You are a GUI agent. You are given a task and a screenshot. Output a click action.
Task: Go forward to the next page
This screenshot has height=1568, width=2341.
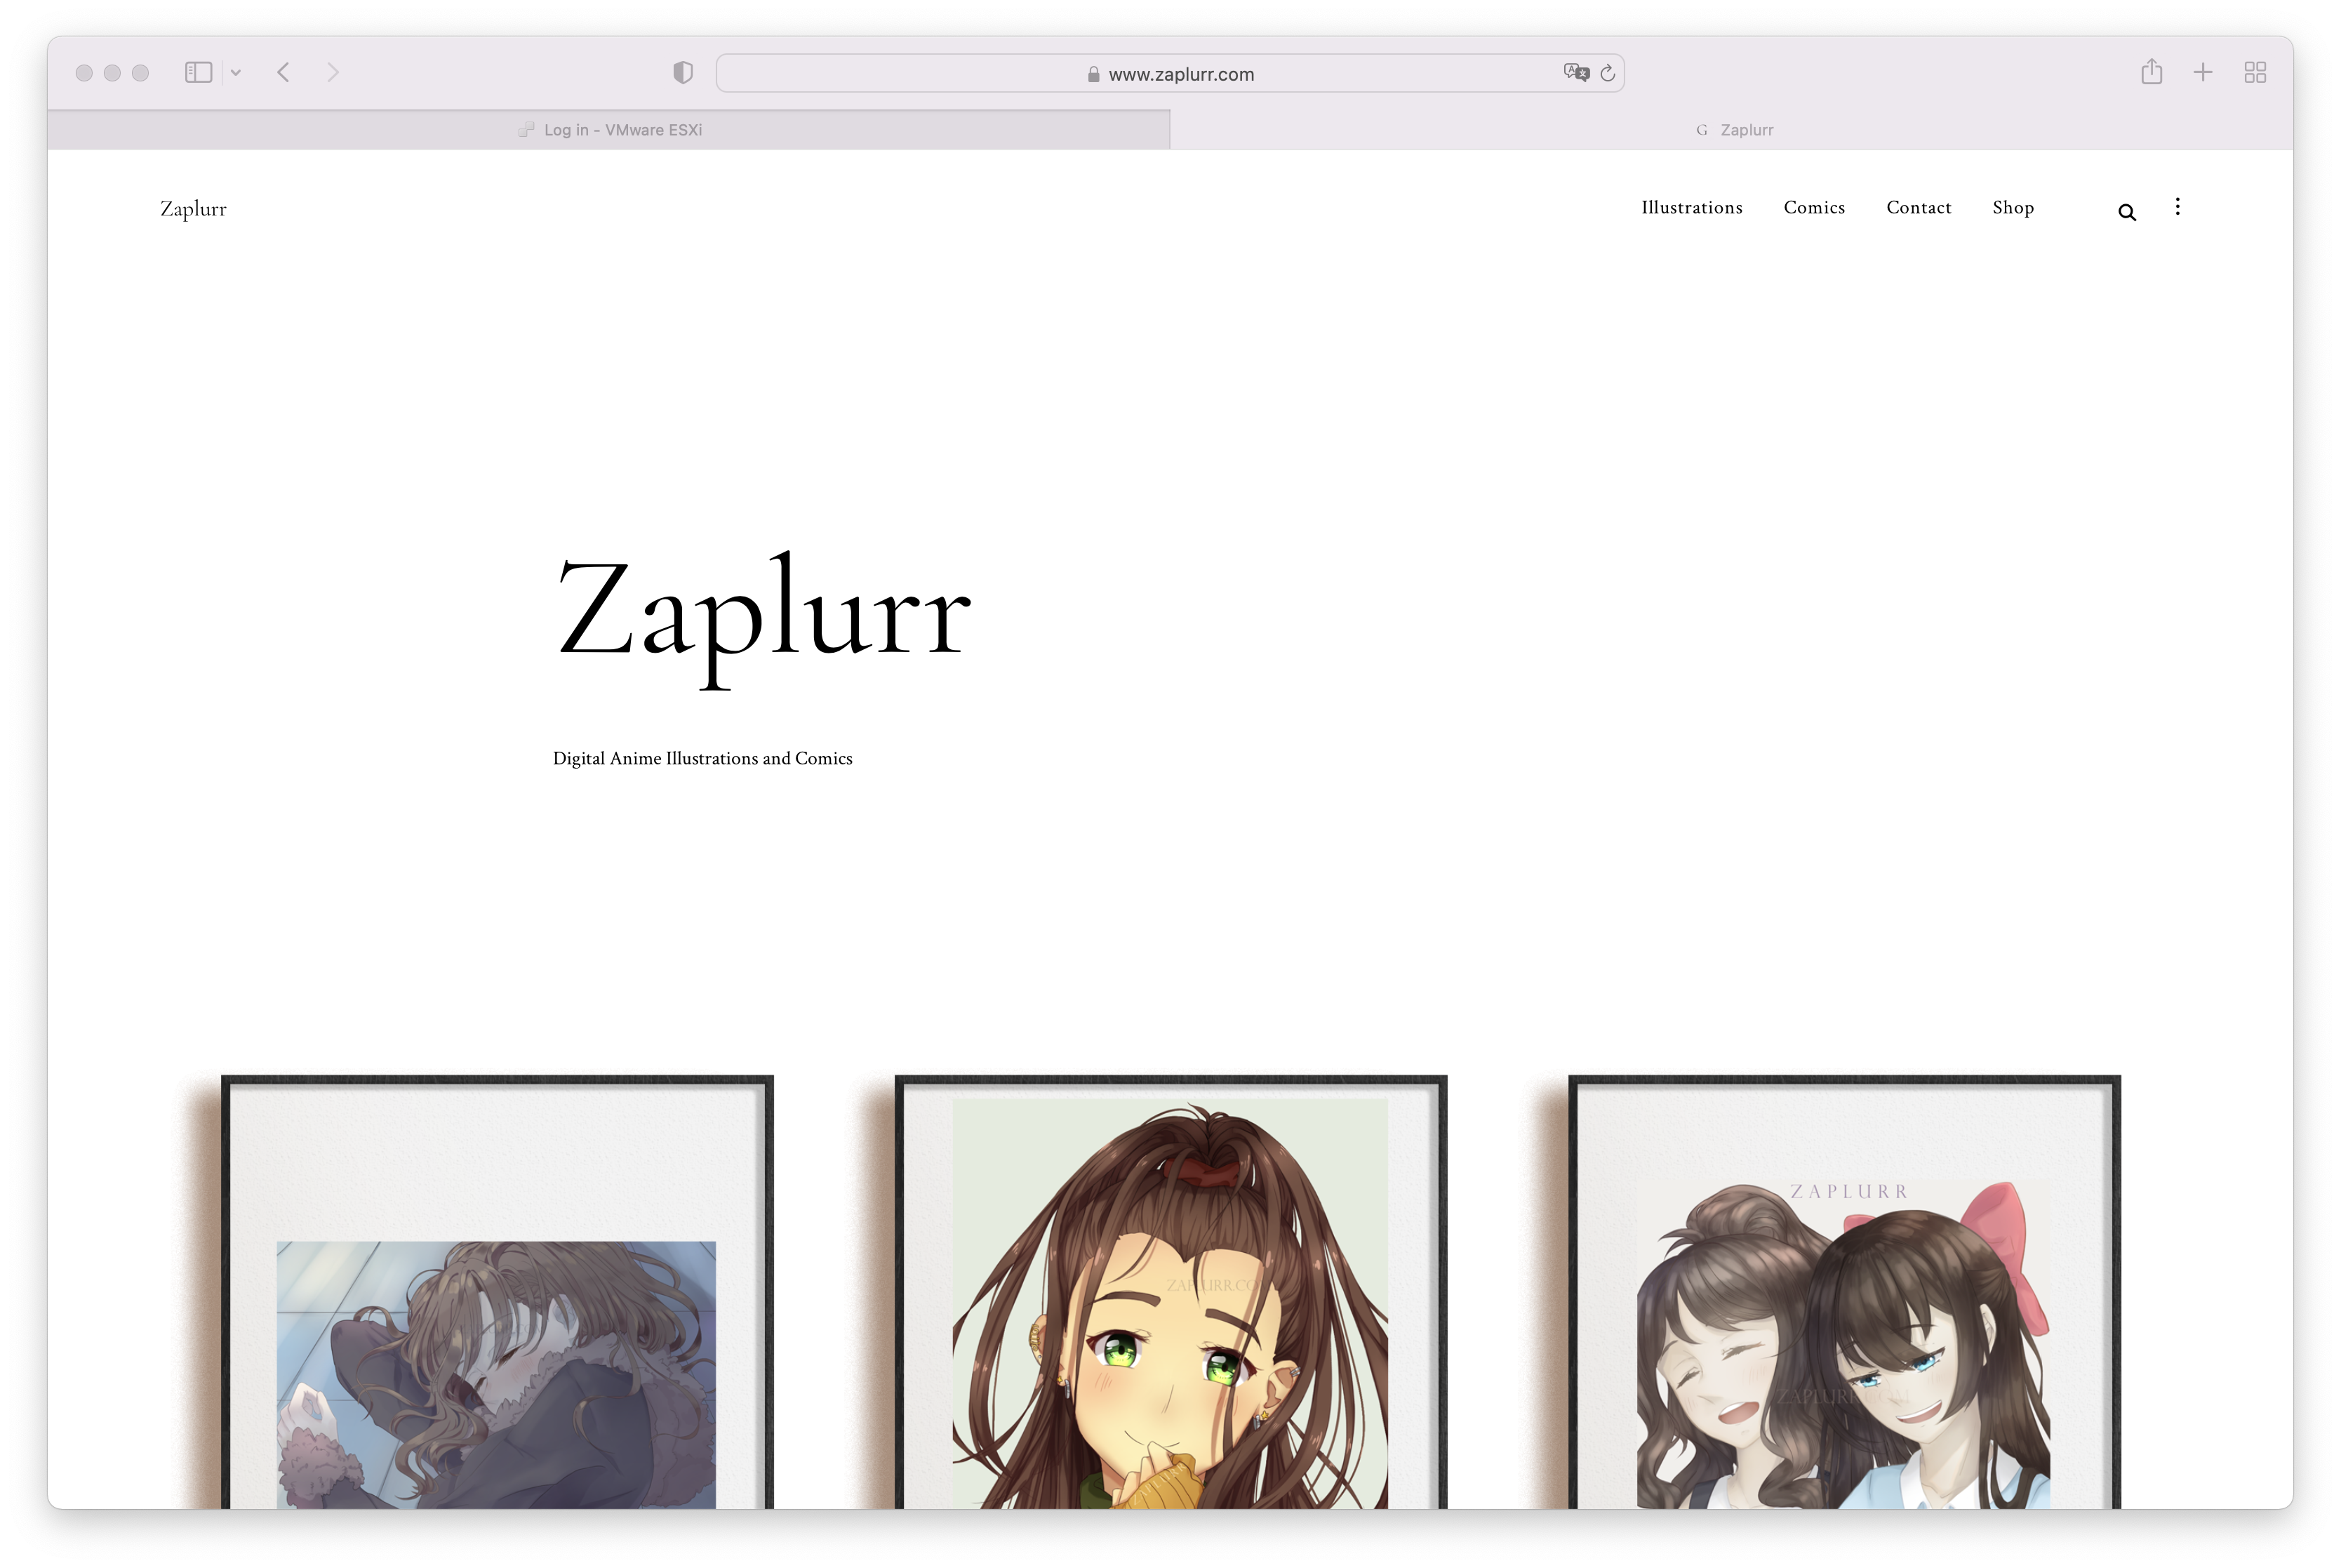click(333, 73)
